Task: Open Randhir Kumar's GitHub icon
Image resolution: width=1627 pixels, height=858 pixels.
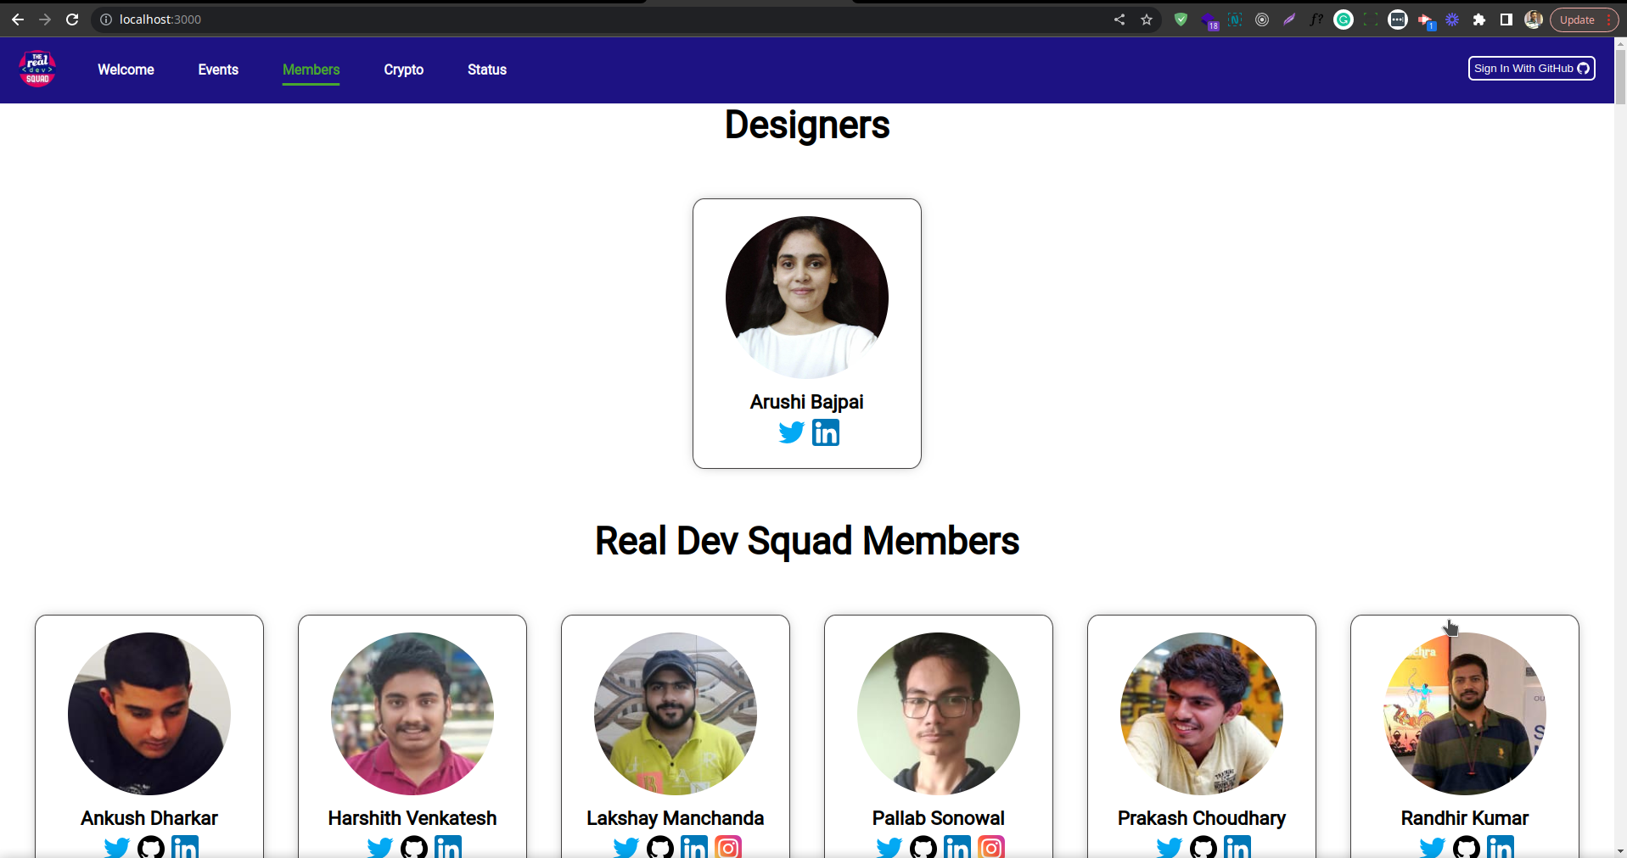Action: (1467, 847)
